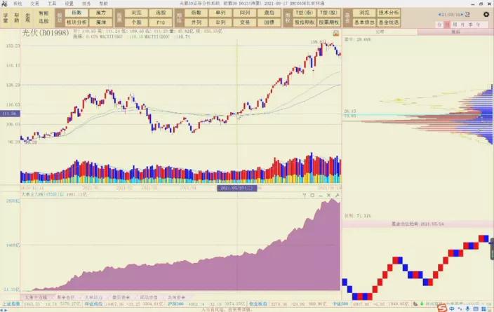Click the 光伏(B01998) chart title
The width and height of the screenshot is (494, 312).
[46, 33]
